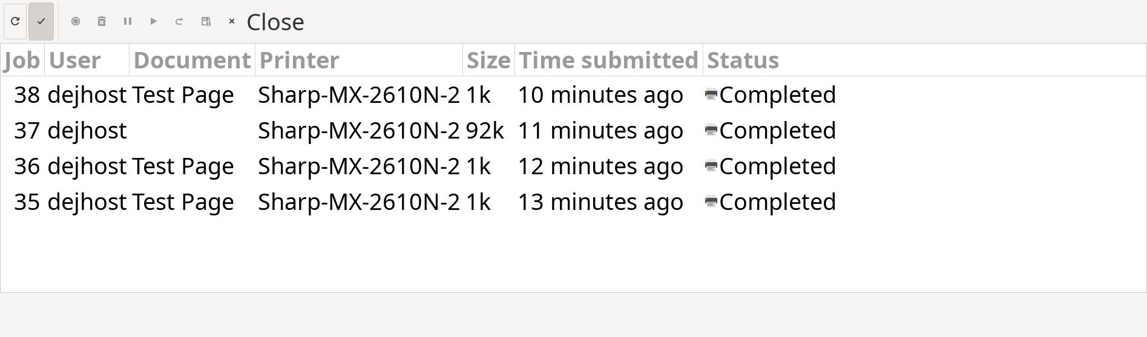Sort by the Job column header
Screen dimensions: 1147x337
tap(22, 60)
